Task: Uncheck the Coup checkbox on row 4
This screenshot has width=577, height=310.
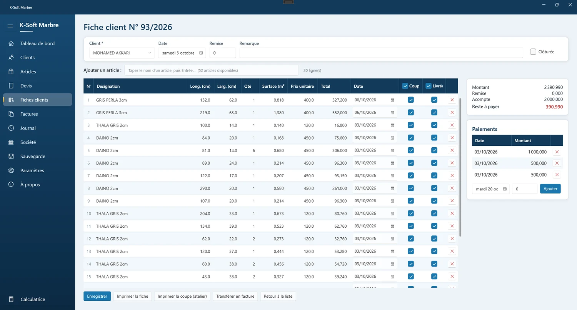Action: point(411,138)
